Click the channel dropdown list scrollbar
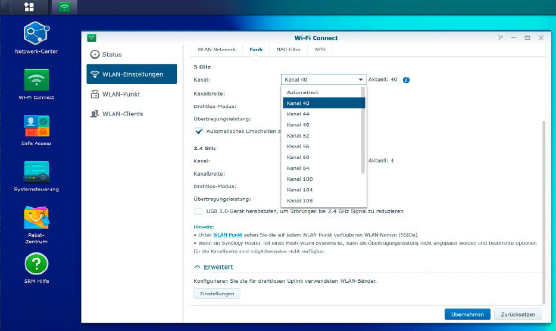Viewport: 556px width, 331px height. 363,130
